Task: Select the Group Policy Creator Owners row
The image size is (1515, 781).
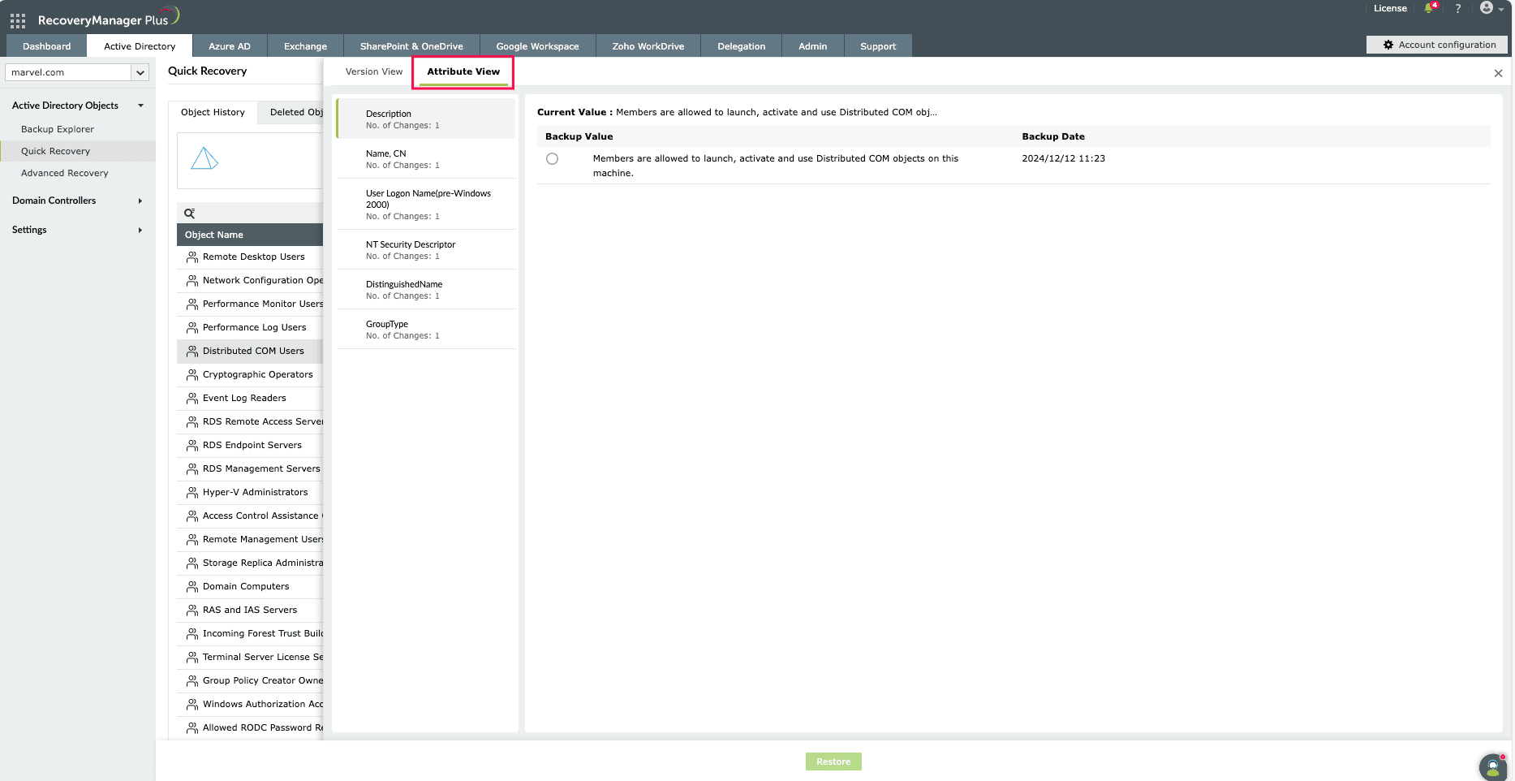Action: pos(250,681)
